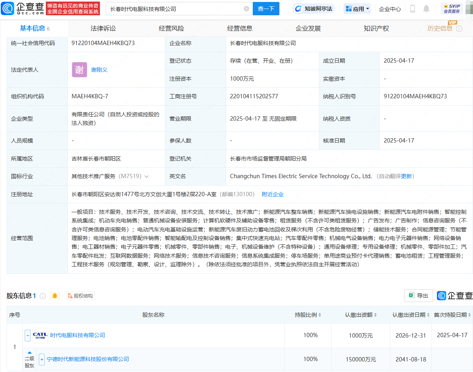Collapse the 时代电服科技有限公司 shareholder row
This screenshot has width=473, height=372.
pyautogui.click(x=27, y=336)
